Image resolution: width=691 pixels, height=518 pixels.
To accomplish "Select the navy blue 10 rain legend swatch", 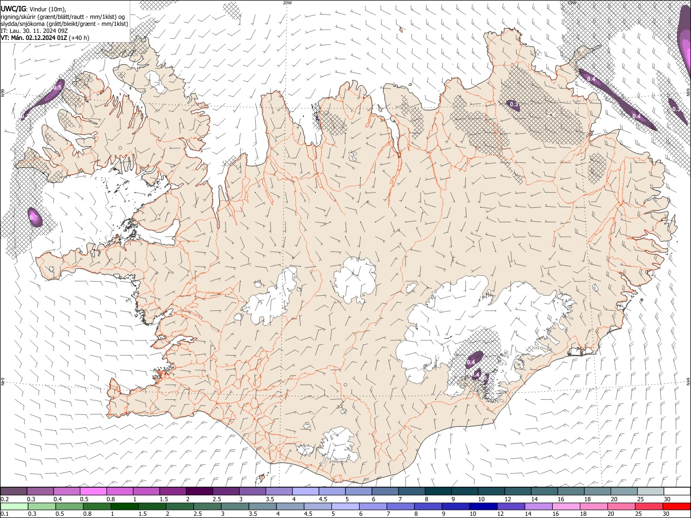I will pos(484,506).
